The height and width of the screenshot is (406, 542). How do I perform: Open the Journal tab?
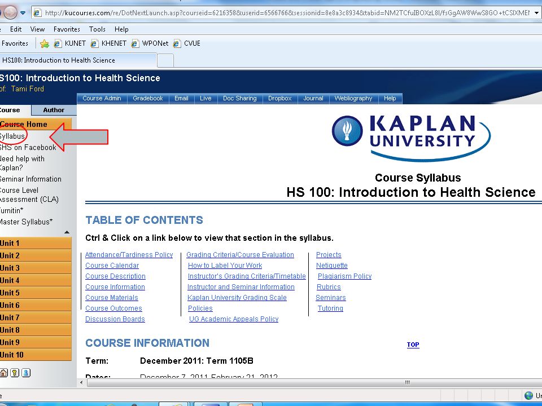click(x=313, y=98)
